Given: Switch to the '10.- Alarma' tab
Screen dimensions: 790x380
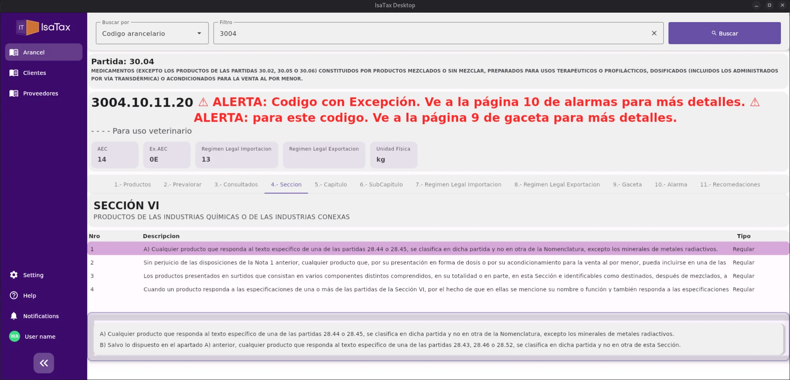Looking at the screenshot, I should click(x=671, y=184).
